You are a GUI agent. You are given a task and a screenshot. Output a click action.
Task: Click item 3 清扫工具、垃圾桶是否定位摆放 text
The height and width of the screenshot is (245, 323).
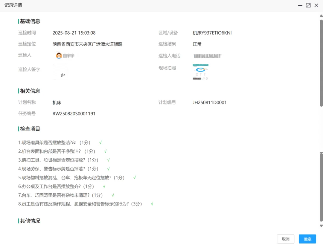(58, 160)
